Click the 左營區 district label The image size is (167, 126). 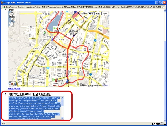[x=46, y=14]
